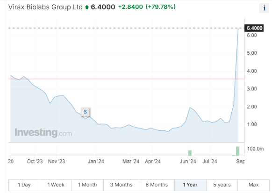Click the S split marker on chart

pos(85,112)
